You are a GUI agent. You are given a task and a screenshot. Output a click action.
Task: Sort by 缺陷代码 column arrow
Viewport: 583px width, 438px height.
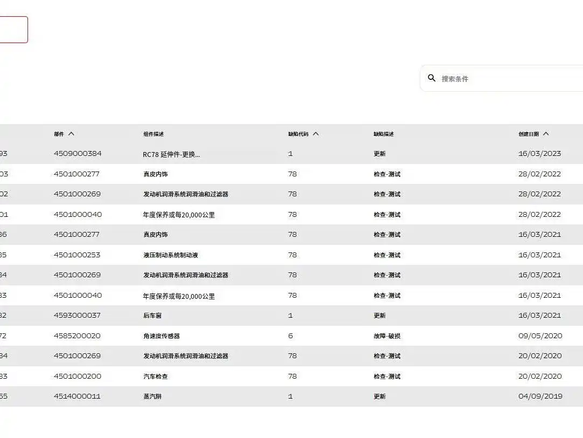point(316,134)
